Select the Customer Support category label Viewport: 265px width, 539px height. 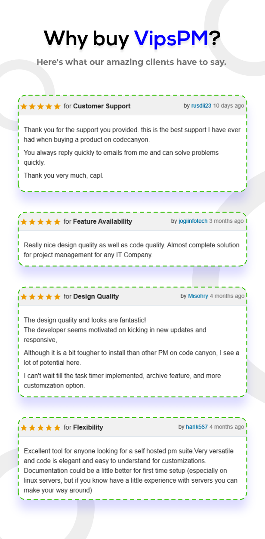(x=102, y=106)
